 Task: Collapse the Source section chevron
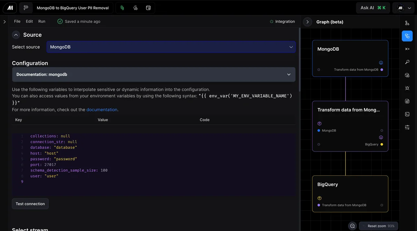[16, 35]
